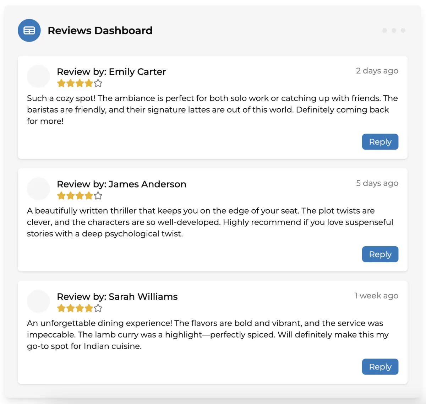426x404 pixels.
Task: Click the first star on James Anderson's rating
Action: (61, 196)
